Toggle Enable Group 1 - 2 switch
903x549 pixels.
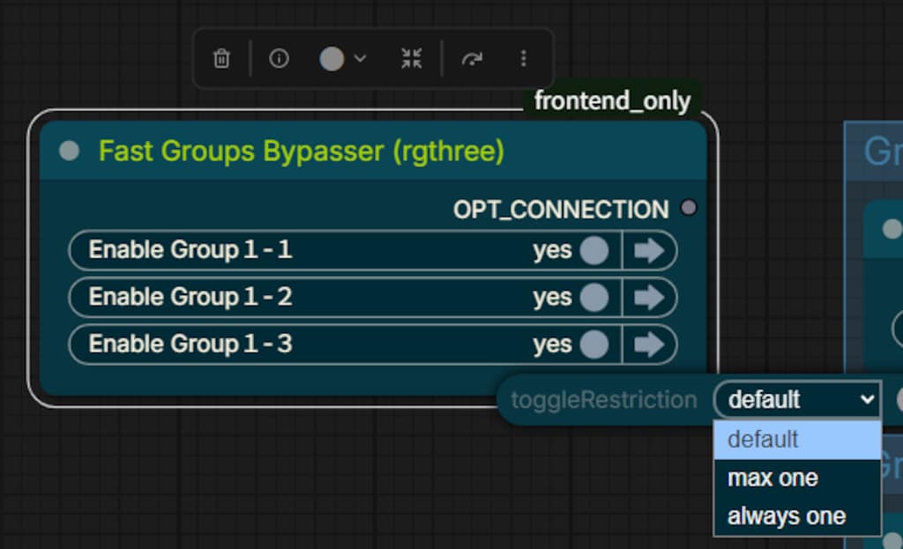(x=593, y=298)
